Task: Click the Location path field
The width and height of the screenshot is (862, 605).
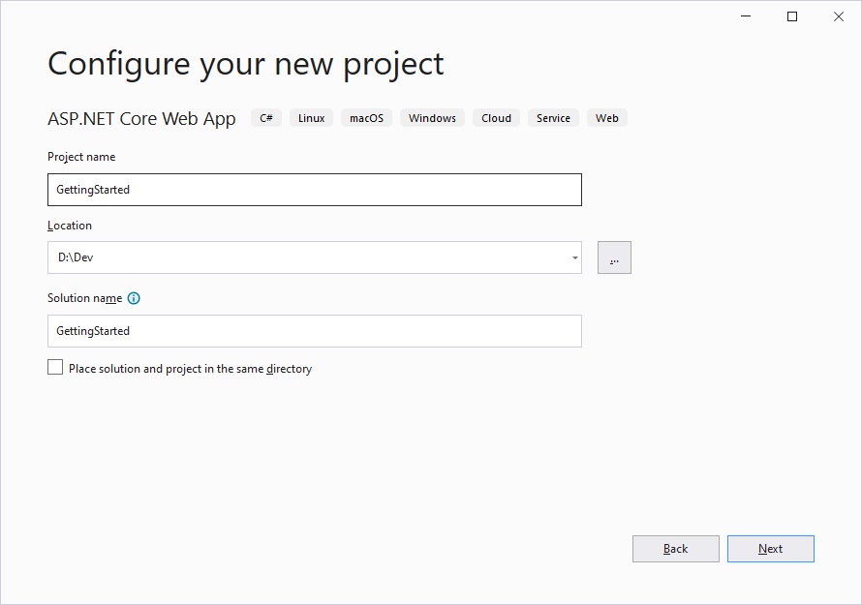Action: (x=291, y=257)
